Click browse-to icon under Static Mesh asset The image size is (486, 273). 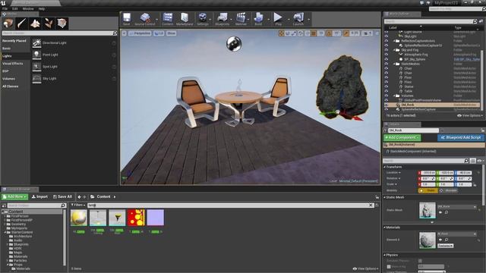click(447, 212)
